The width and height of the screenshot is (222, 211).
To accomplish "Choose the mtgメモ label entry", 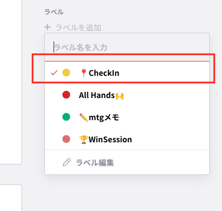I will 127,117.
